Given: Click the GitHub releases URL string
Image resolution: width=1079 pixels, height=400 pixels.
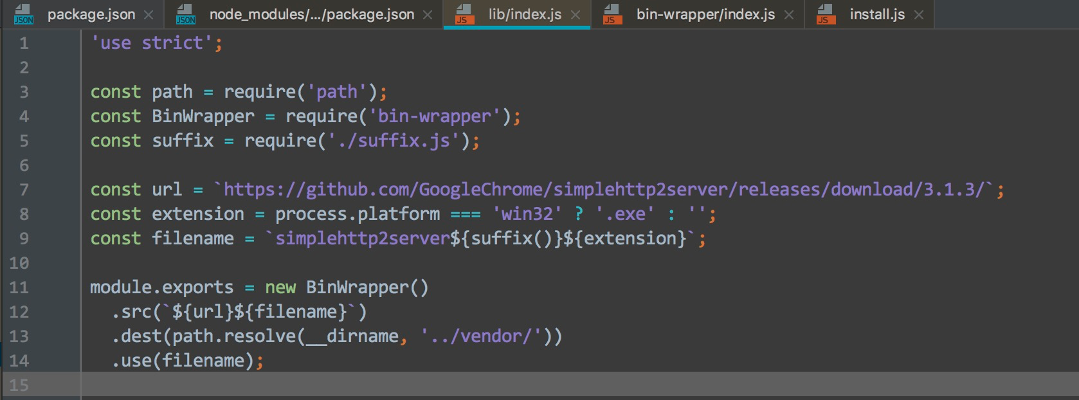Looking at the screenshot, I should [x=604, y=190].
